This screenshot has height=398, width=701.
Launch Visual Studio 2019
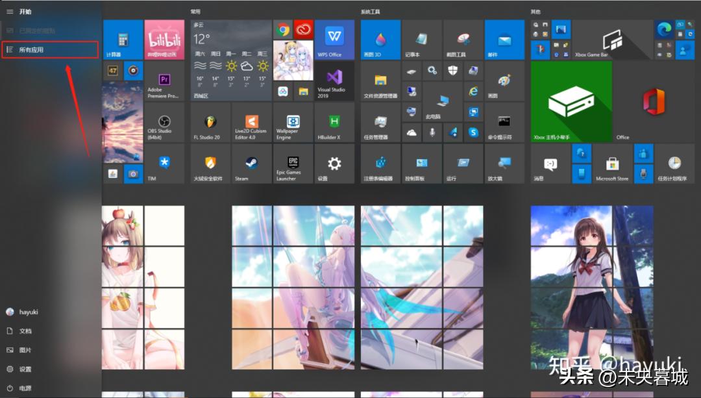(x=334, y=81)
